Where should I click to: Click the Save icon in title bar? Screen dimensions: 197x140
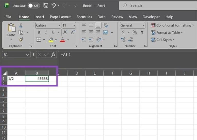pyautogui.click(x=46, y=6)
